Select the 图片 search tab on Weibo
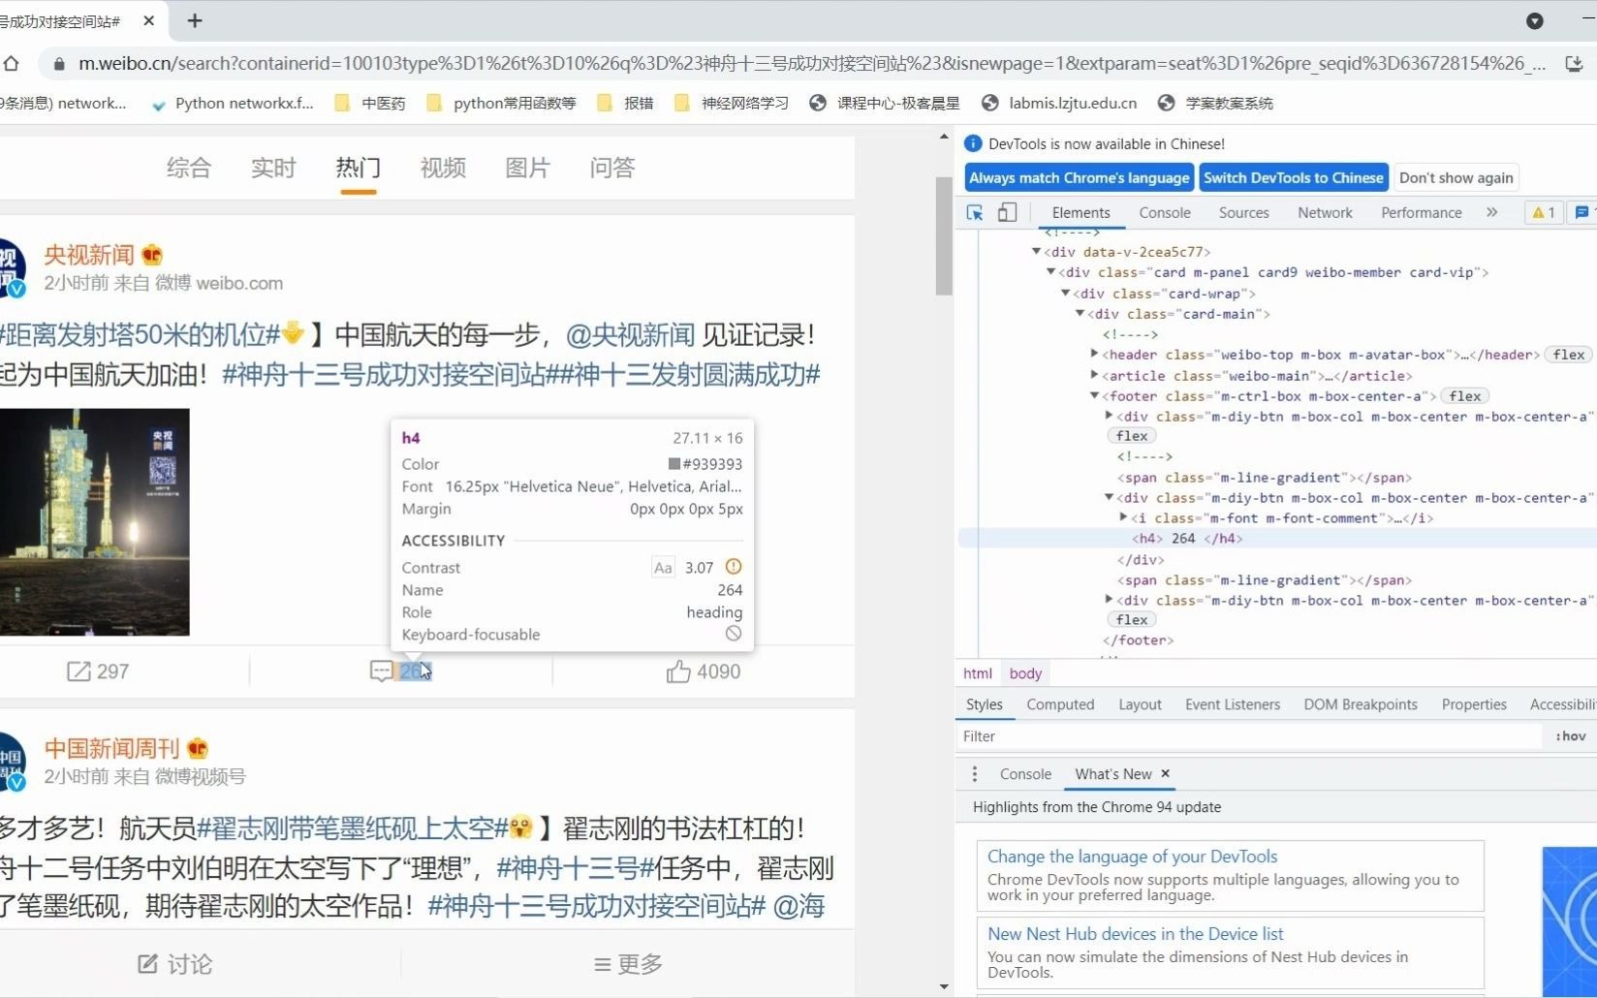 tap(527, 168)
